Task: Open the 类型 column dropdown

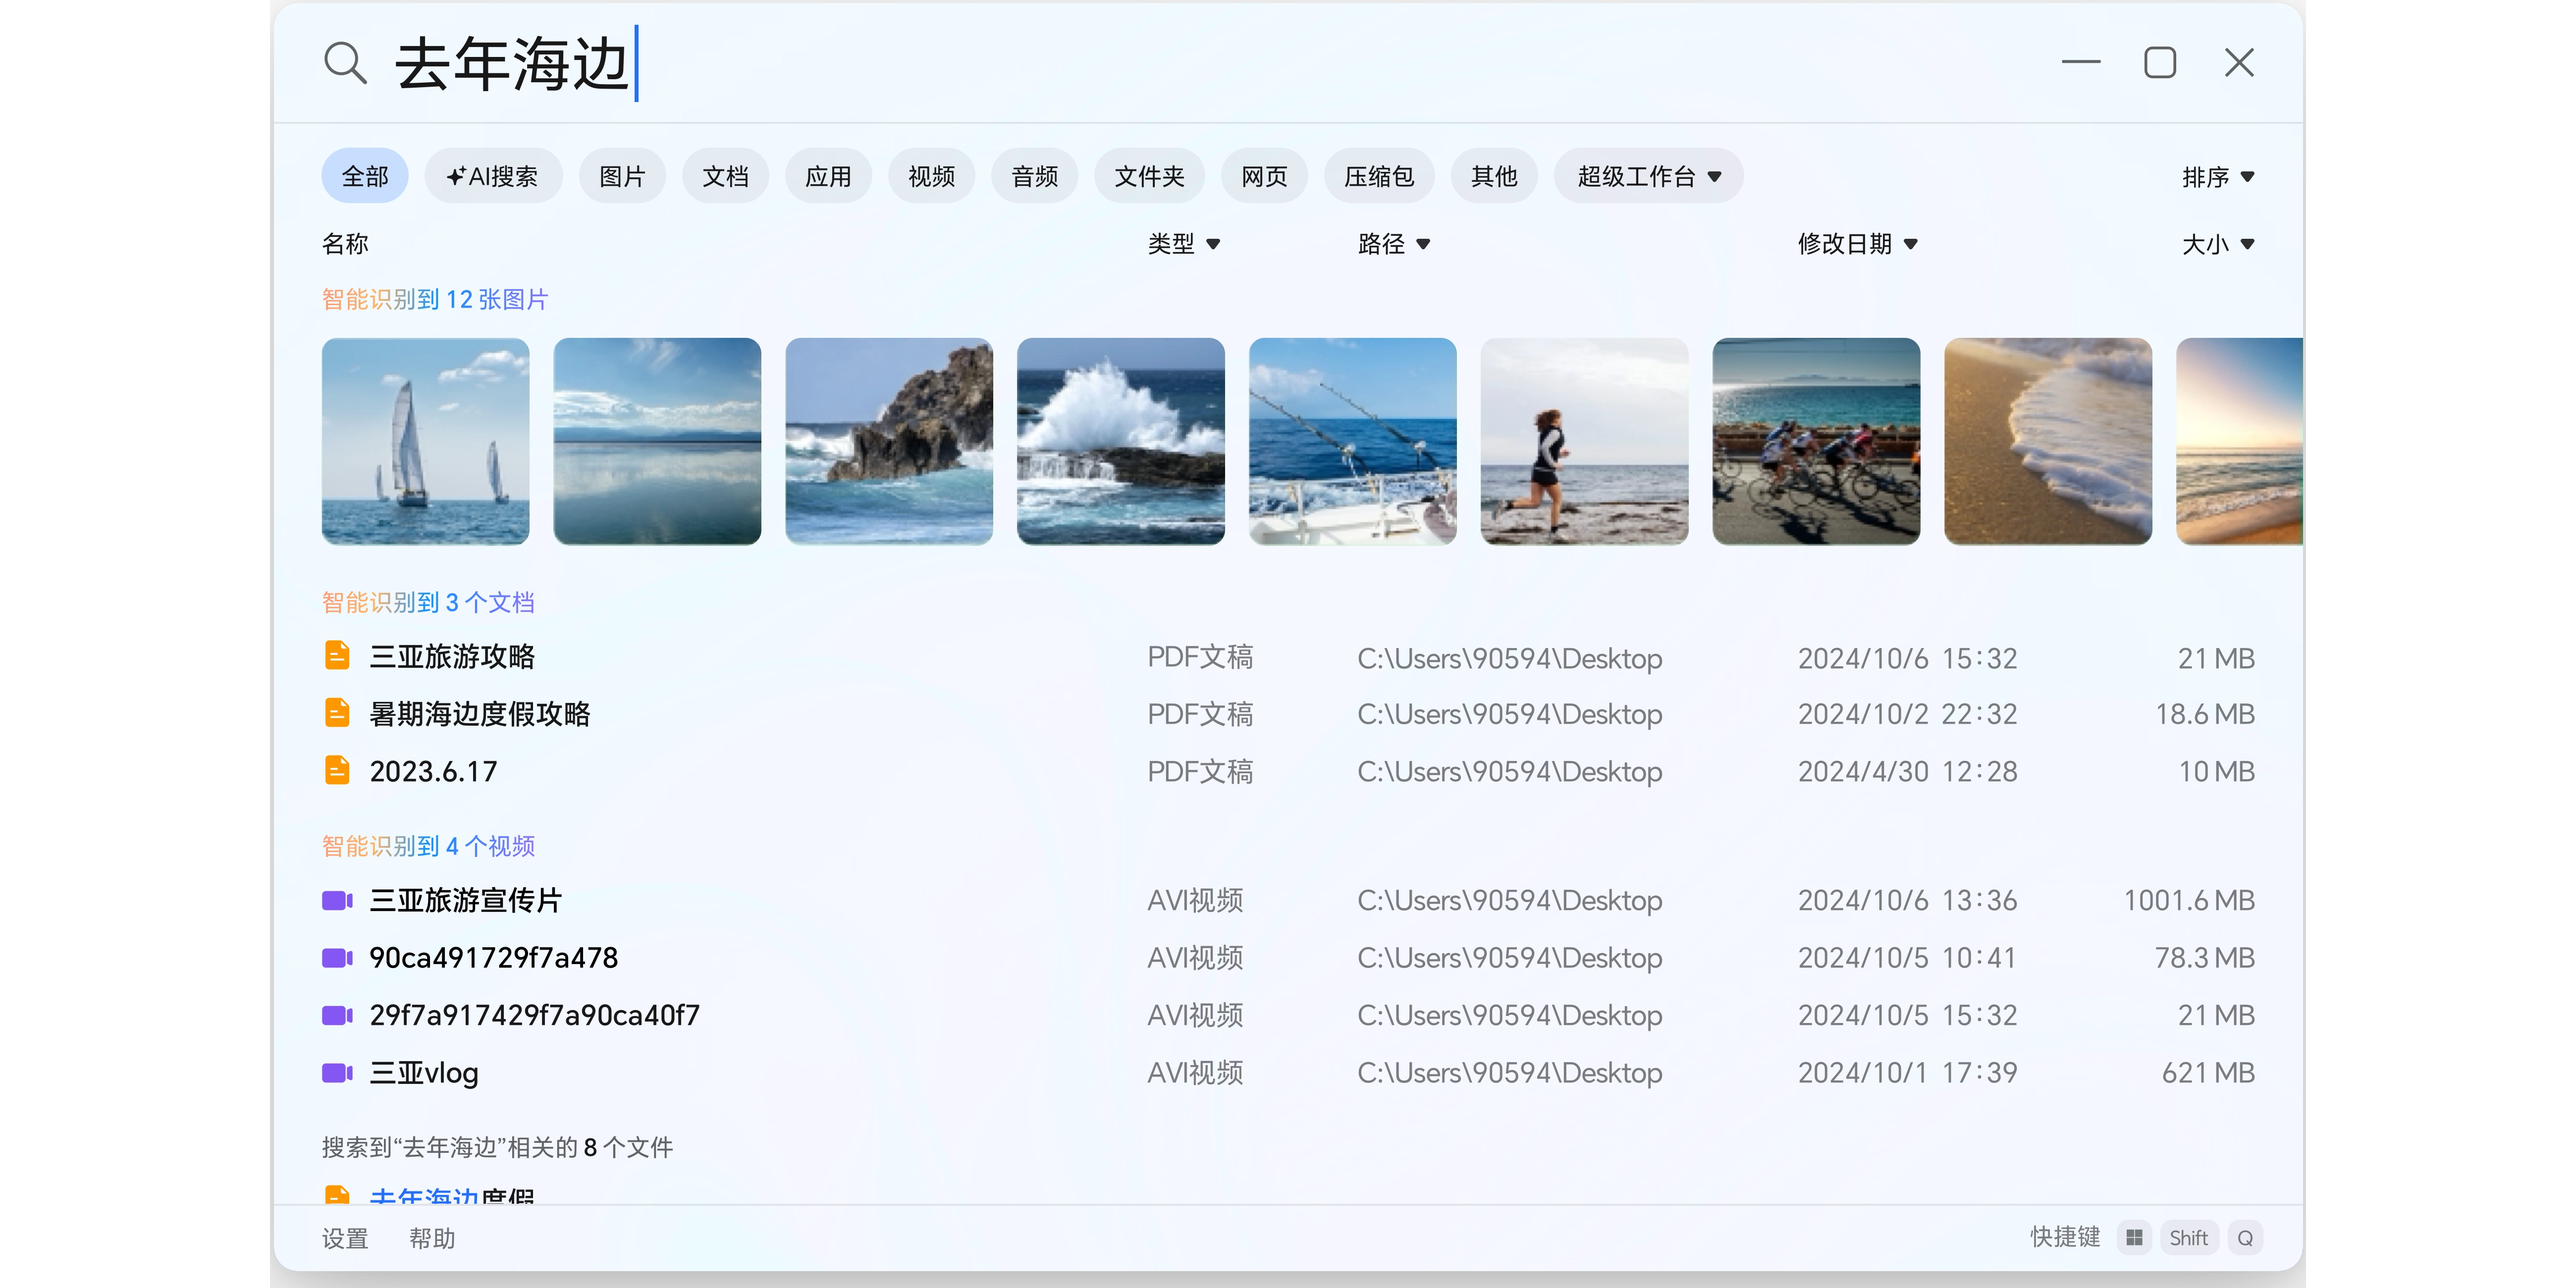Action: [1183, 244]
